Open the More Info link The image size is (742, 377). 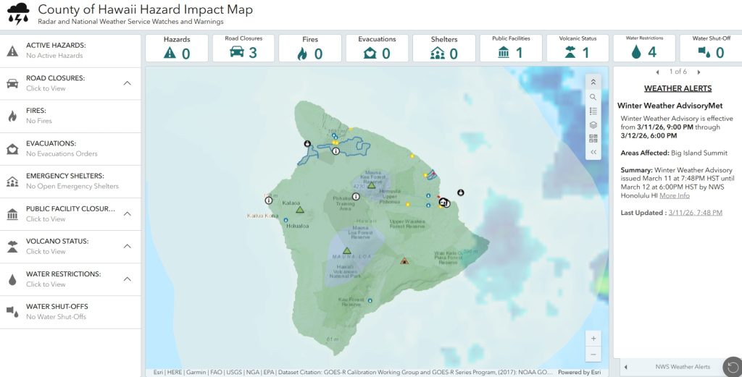674,195
